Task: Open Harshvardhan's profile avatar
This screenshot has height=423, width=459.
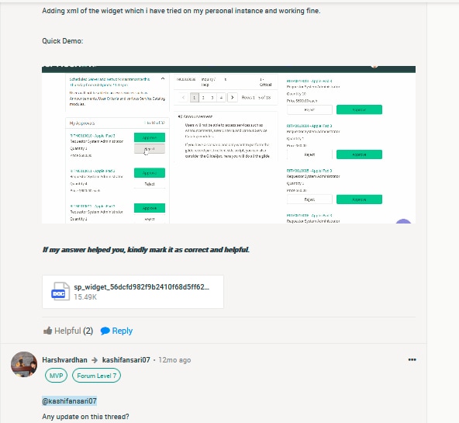Action: tap(24, 365)
